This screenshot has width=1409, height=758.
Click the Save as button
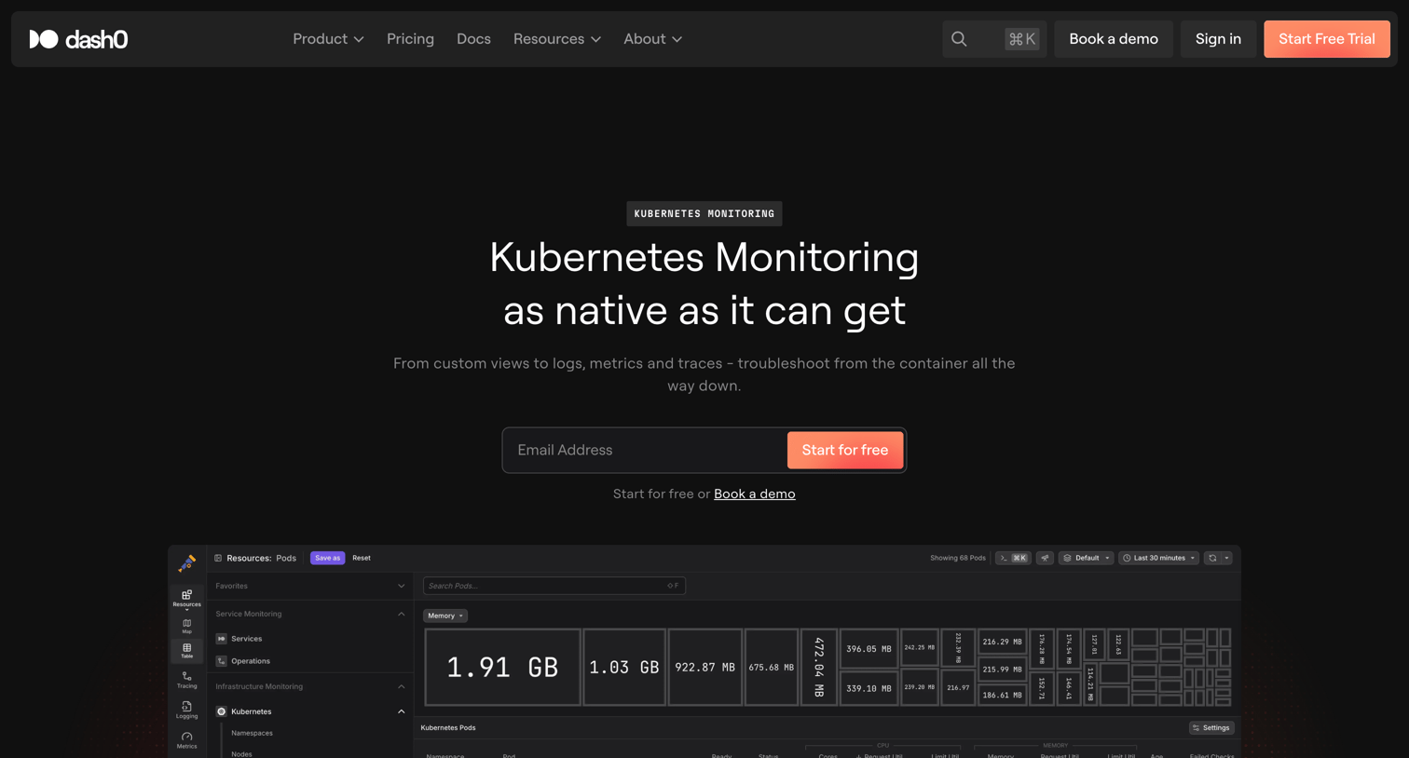point(327,558)
